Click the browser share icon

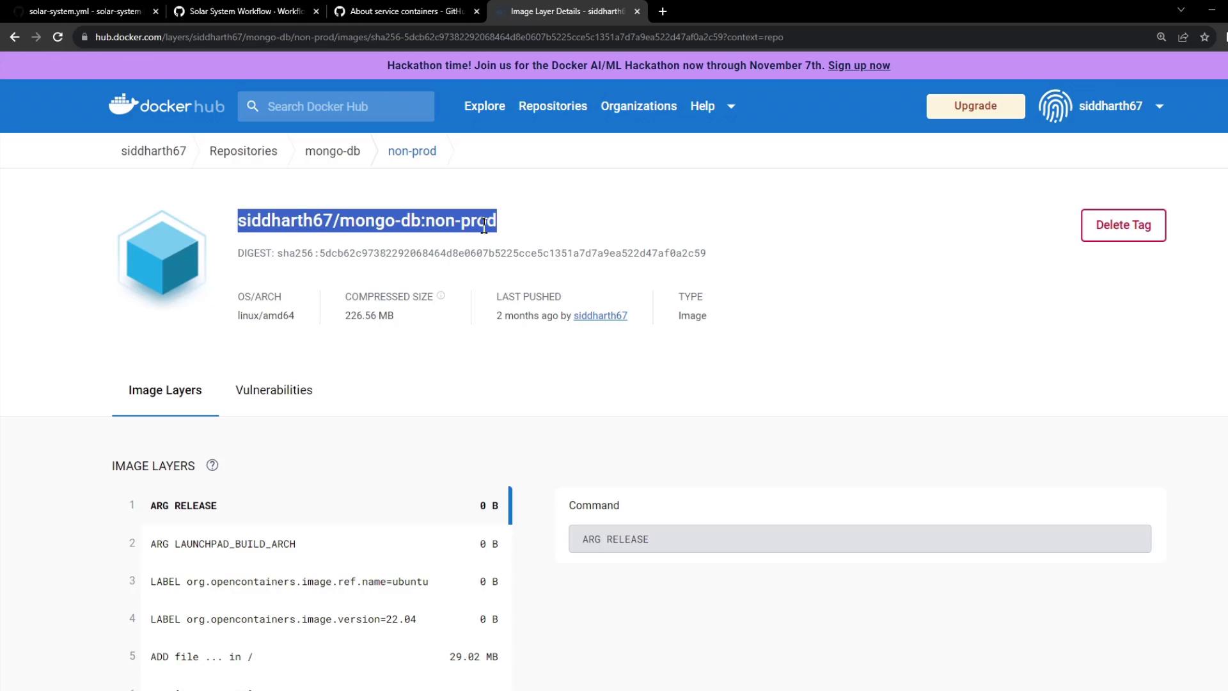pyautogui.click(x=1183, y=37)
